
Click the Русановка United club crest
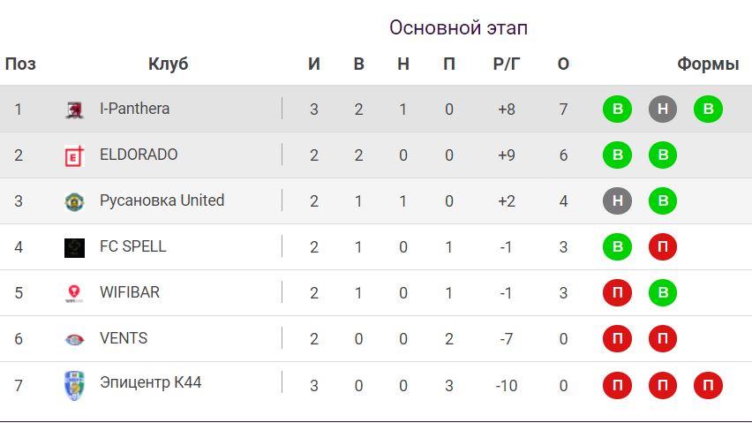[75, 201]
